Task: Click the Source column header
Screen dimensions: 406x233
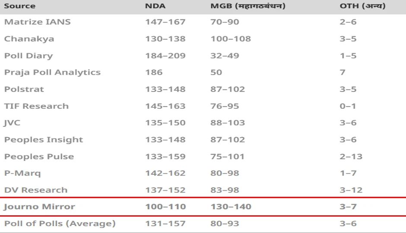Action: coord(20,6)
